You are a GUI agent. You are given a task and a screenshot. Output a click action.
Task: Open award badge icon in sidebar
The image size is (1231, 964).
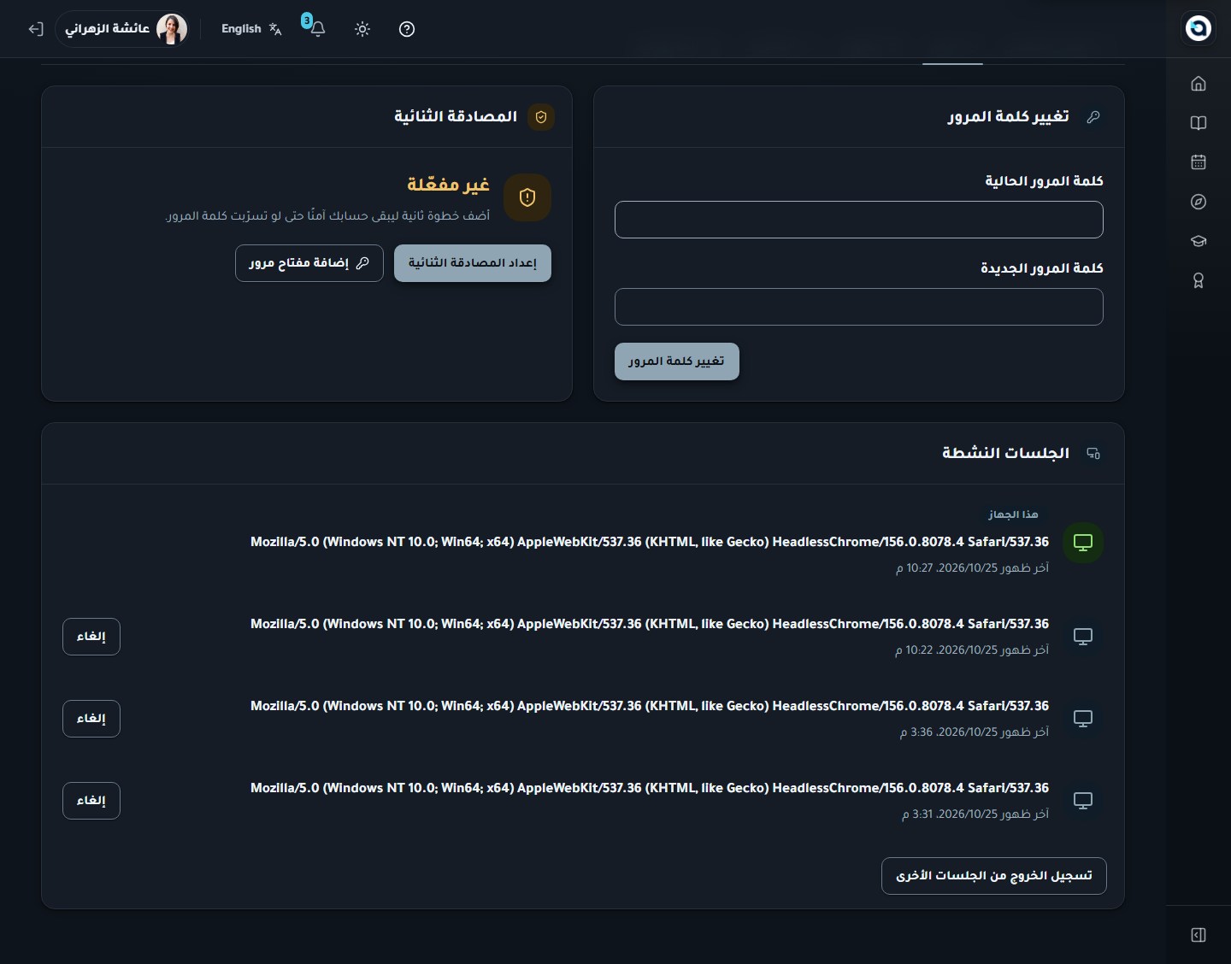[1199, 280]
